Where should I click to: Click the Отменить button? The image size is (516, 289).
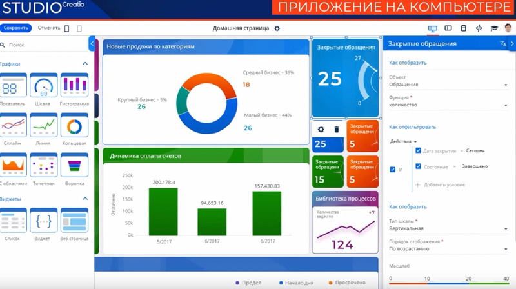(49, 28)
